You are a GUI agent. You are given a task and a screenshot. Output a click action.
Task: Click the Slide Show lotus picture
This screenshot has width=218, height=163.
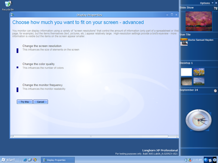point(199,21)
